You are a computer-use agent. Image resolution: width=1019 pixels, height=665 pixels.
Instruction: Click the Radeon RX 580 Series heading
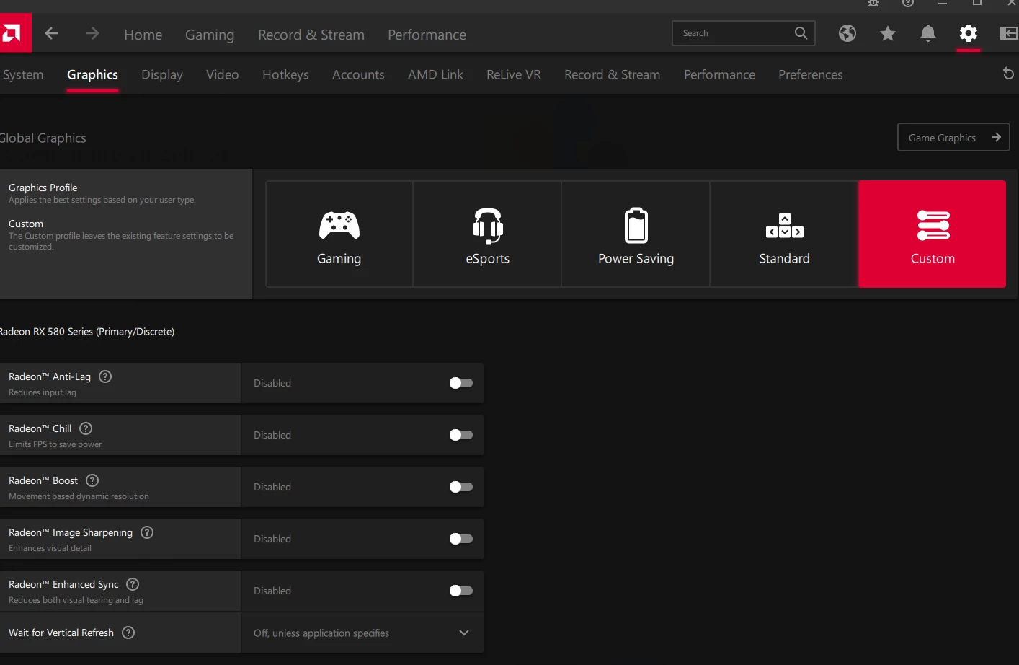[87, 332]
